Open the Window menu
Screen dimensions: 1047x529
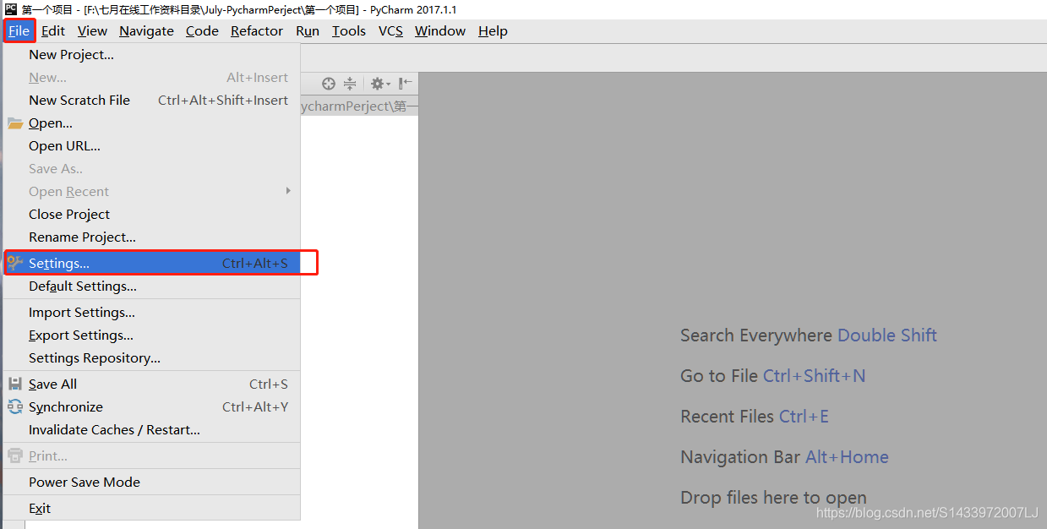pos(440,31)
